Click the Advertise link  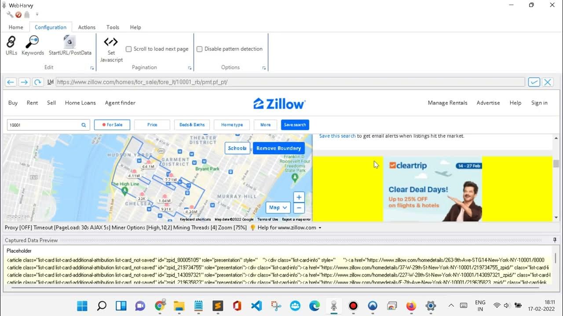(488, 103)
